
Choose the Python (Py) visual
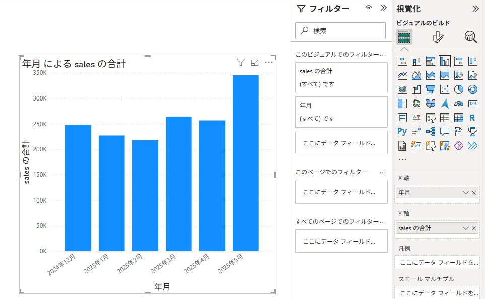(x=402, y=132)
